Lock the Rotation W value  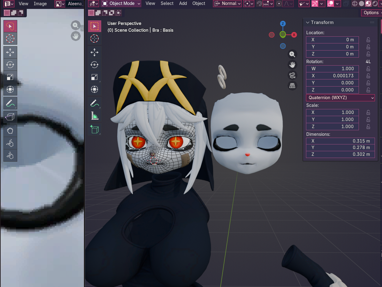coord(368,69)
